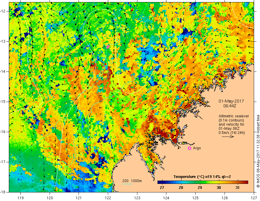Viewport: 260px width, 201px height.
Task: Click the time text 06:44Z
Action: [x=230, y=106]
